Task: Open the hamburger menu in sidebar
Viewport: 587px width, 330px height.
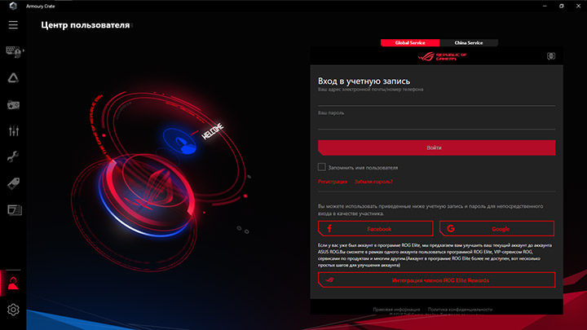Action: [13, 24]
